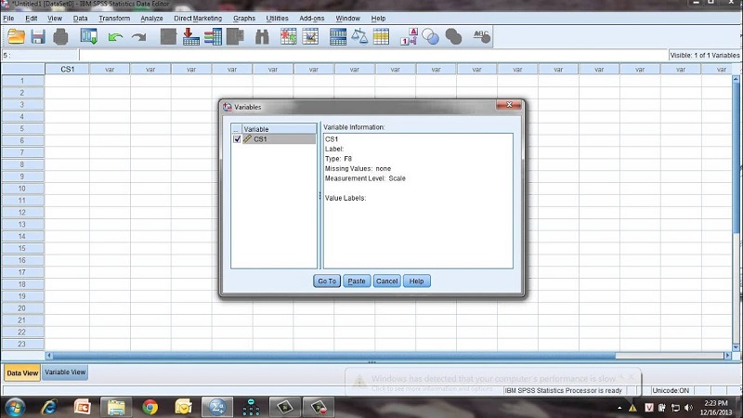Open the Transform menu
The width and height of the screenshot is (743, 418).
(114, 18)
